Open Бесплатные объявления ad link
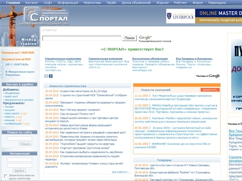The image size is (242, 181). 150,58
